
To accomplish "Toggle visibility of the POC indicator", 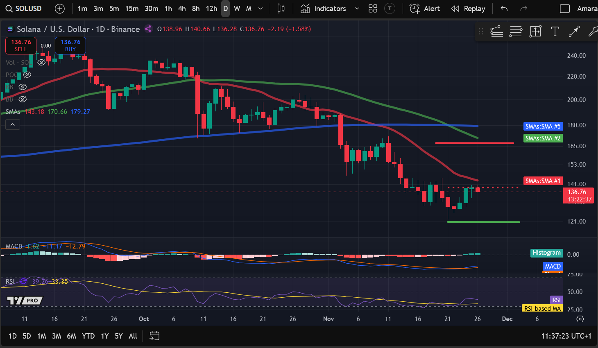I will 27,75.
